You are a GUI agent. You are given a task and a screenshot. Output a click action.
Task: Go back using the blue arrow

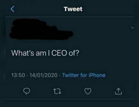(x=12, y=9)
